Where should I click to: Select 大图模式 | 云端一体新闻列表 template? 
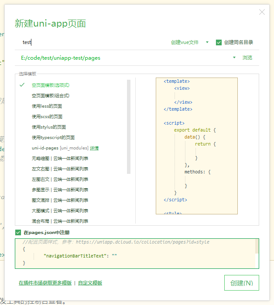[60, 211]
